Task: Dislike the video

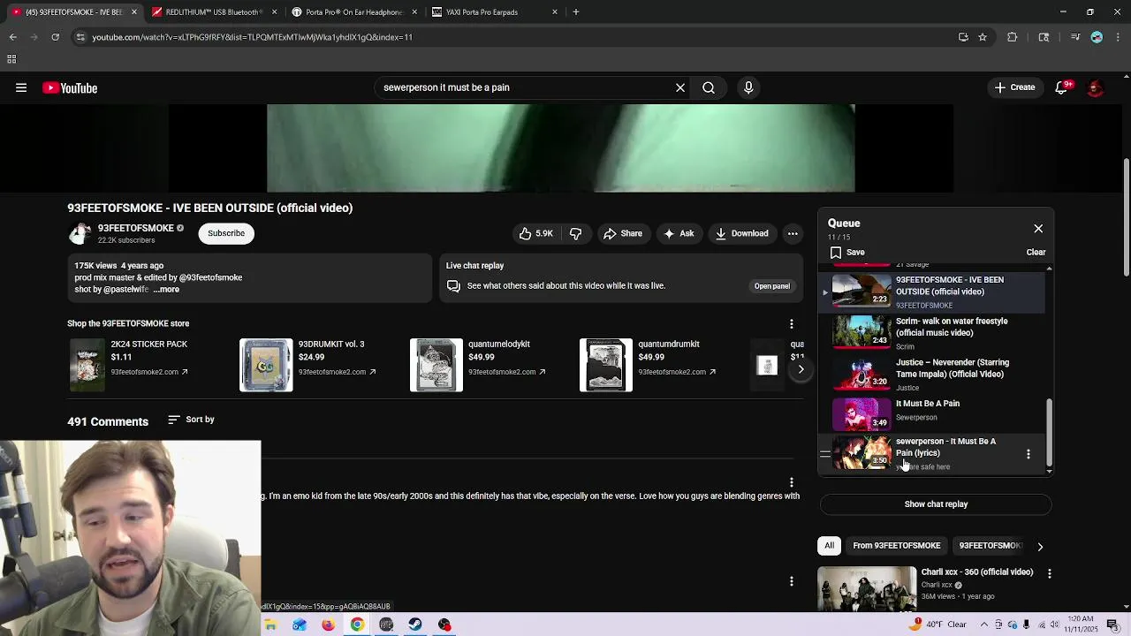Action: 576,233
